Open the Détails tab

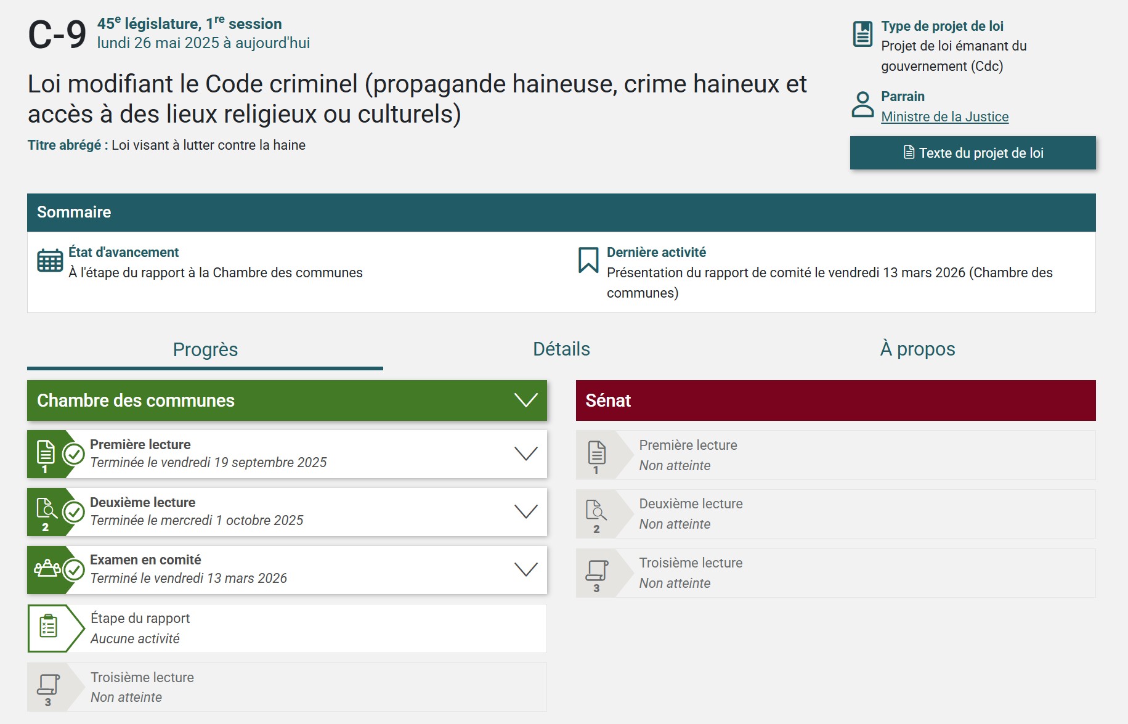pos(561,349)
